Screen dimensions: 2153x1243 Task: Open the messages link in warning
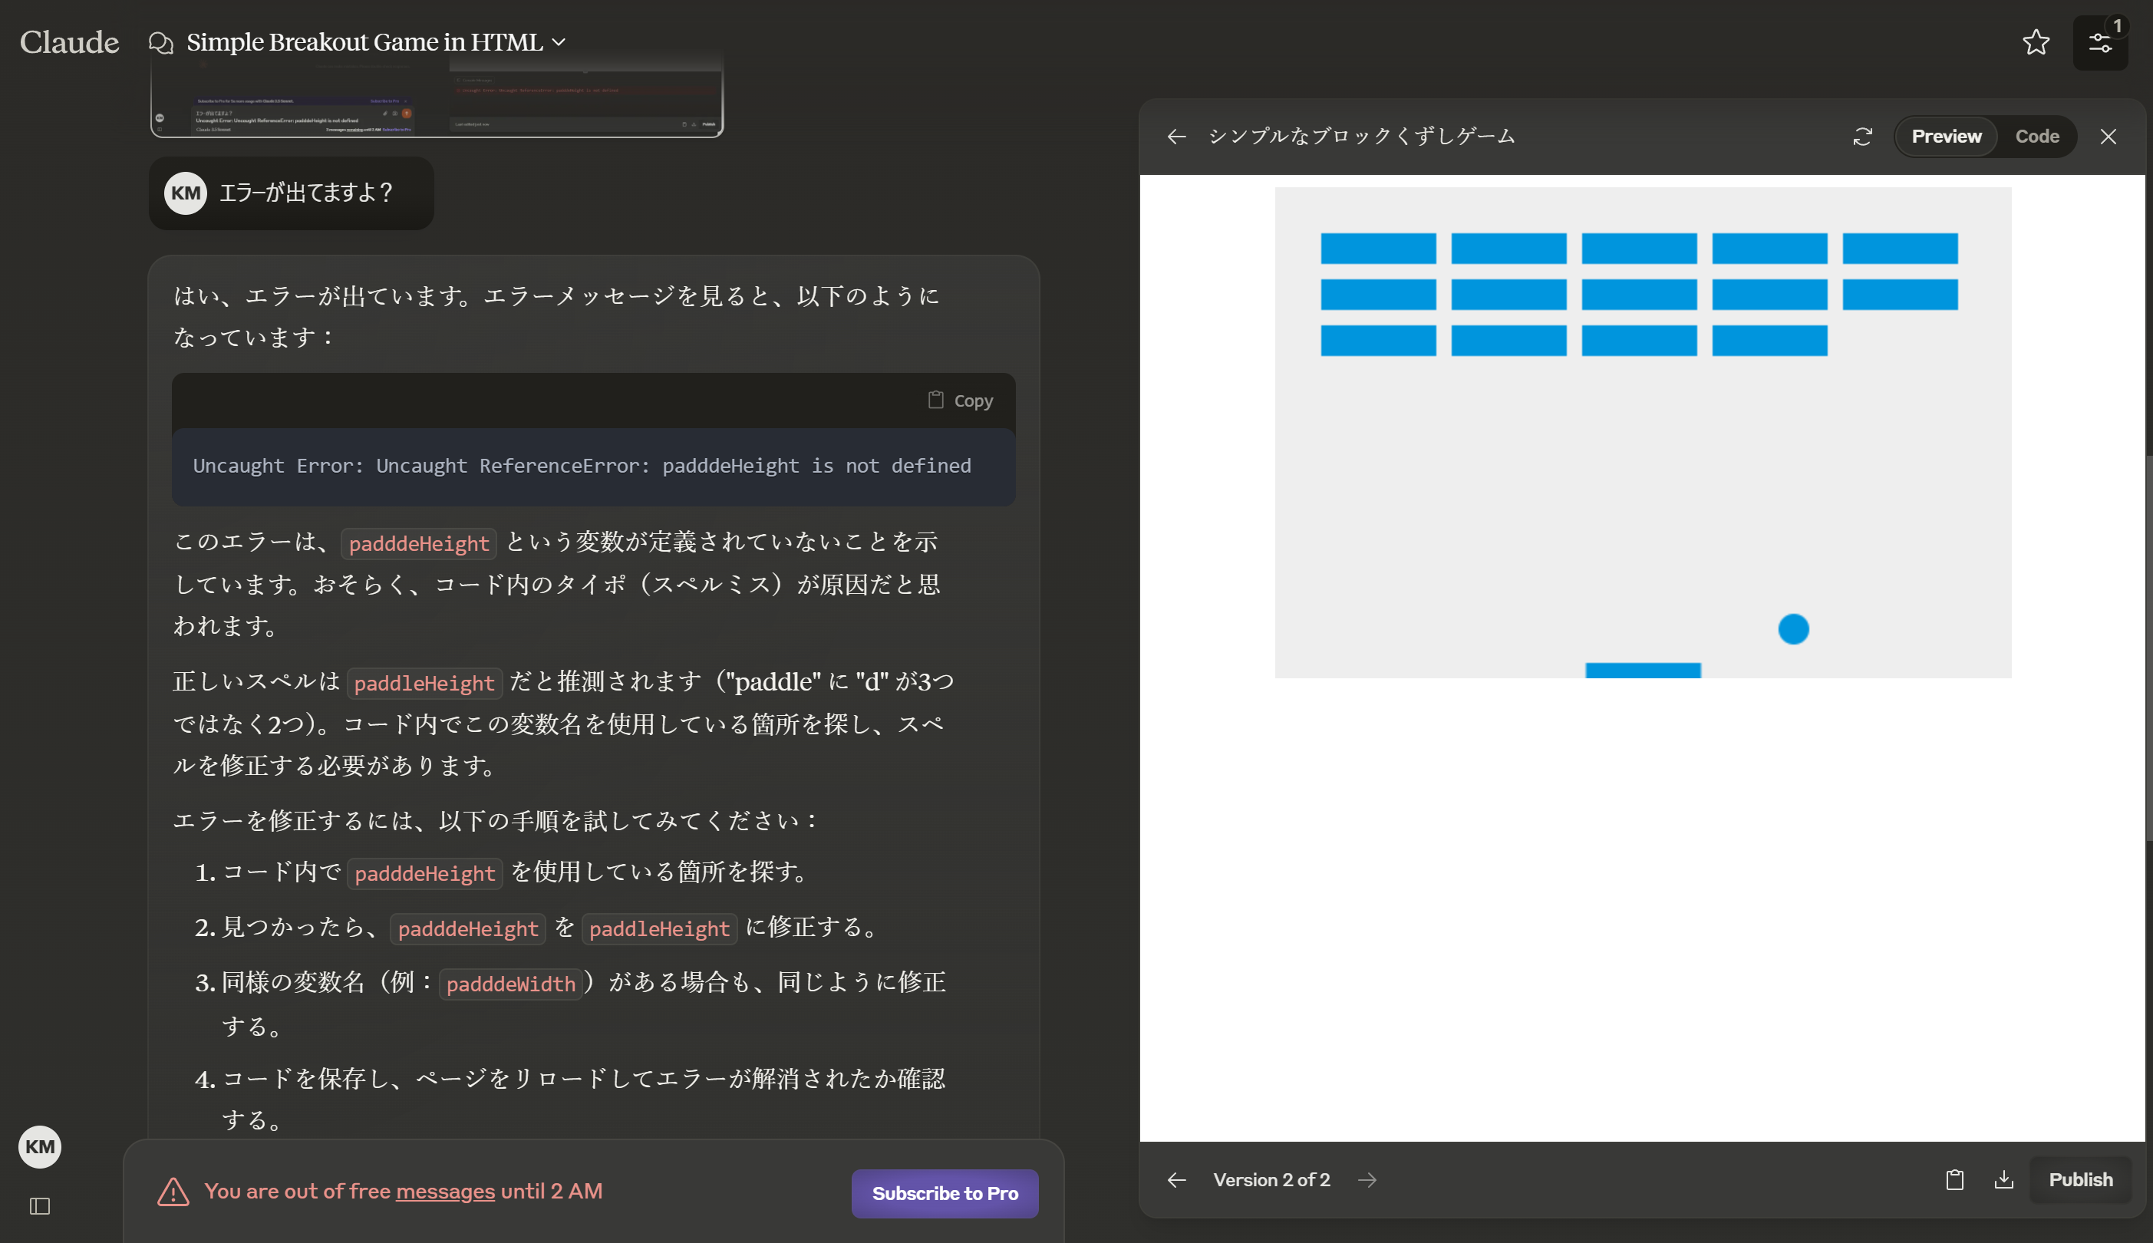445,1191
